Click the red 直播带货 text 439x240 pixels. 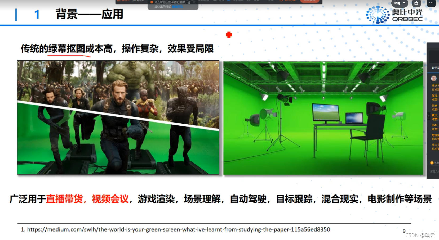point(64,199)
